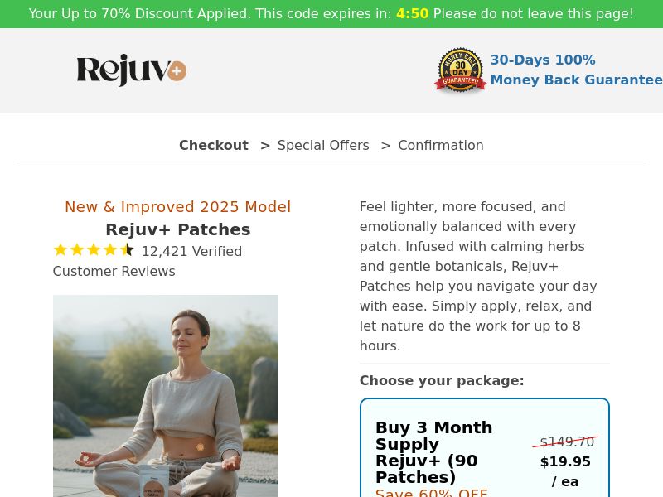Click the orange plus in Rejuv logo
Viewport: 663px width, 497px height.
(x=177, y=70)
